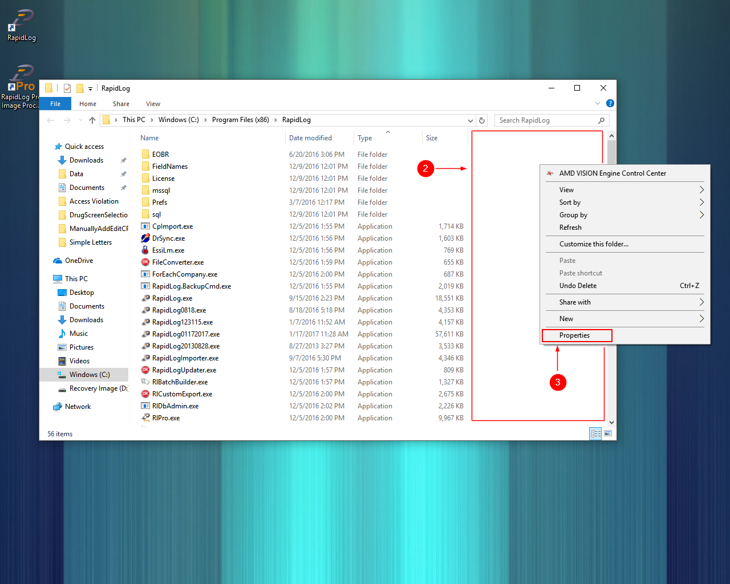Viewport: 730px width, 584px height.
Task: Select RIDbAdmin.exe file name
Action: 176,406
